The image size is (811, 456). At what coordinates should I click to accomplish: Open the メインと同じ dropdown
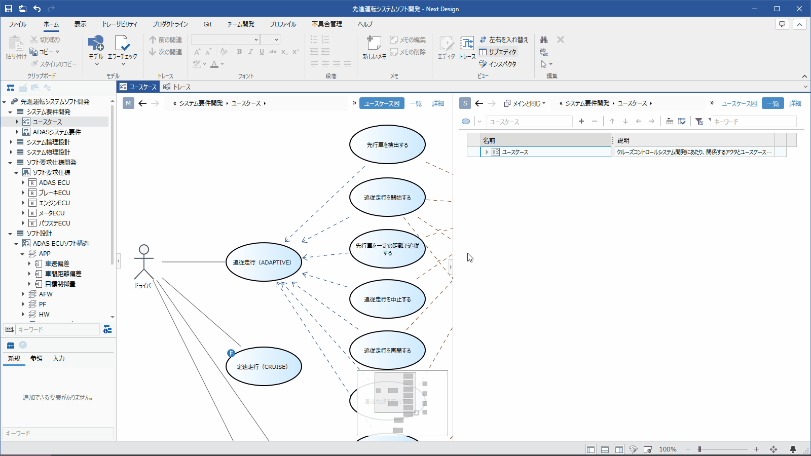coord(525,103)
